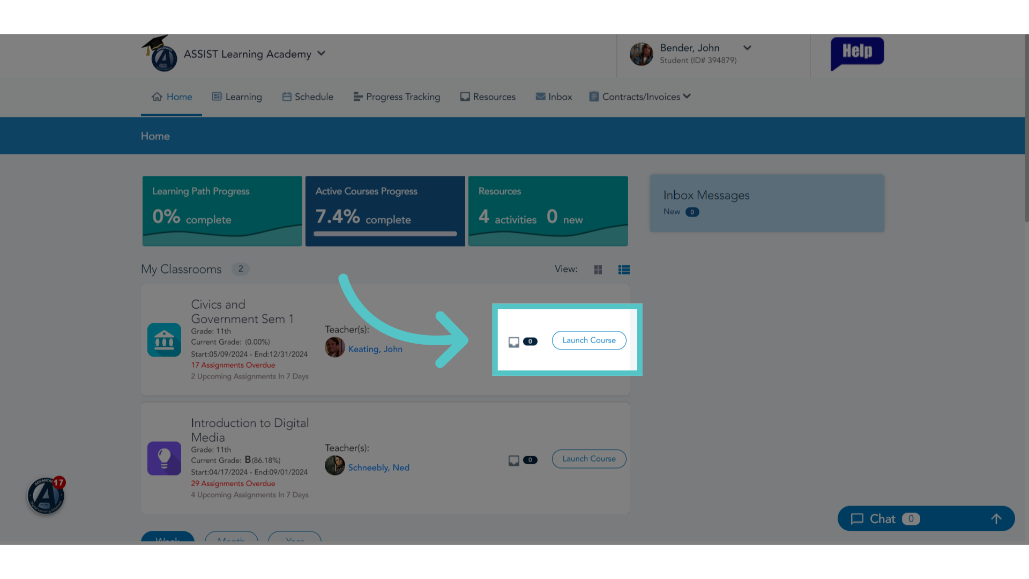Click the Introduction to Digital Media lightbulb icon
Screen dimensions: 1029x579
(164, 458)
